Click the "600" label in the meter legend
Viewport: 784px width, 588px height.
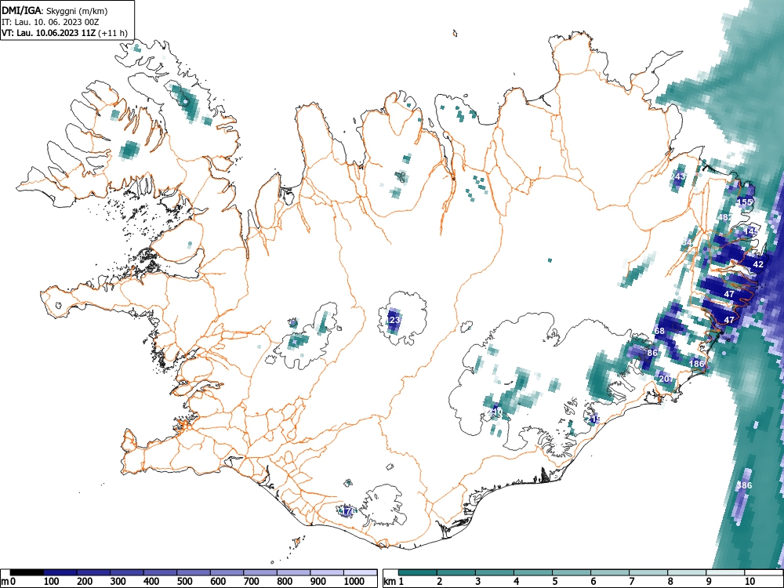[218, 582]
